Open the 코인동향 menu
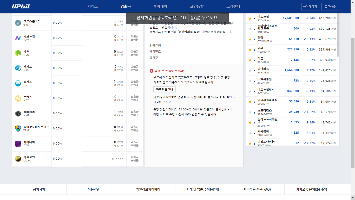Viewport: 355px width, 200px height. pos(197,7)
